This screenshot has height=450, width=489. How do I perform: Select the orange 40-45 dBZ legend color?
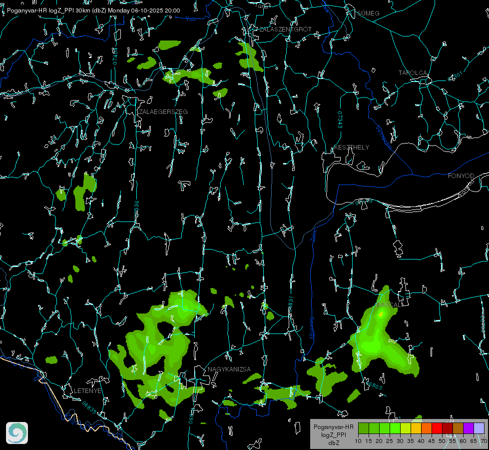point(427,428)
